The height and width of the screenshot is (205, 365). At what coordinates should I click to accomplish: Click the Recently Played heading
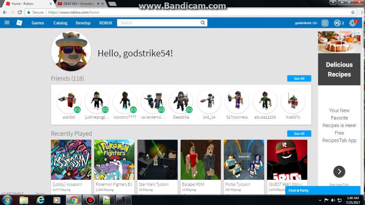(71, 134)
